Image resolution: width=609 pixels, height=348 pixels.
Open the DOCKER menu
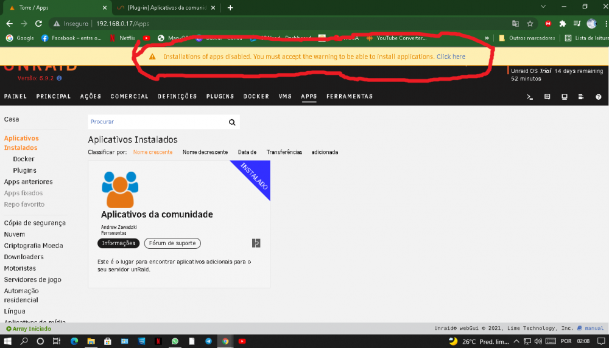[256, 97]
